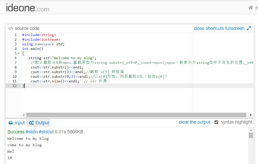Click line number 1 in gutter
258x164 pixels.
coord(15,35)
